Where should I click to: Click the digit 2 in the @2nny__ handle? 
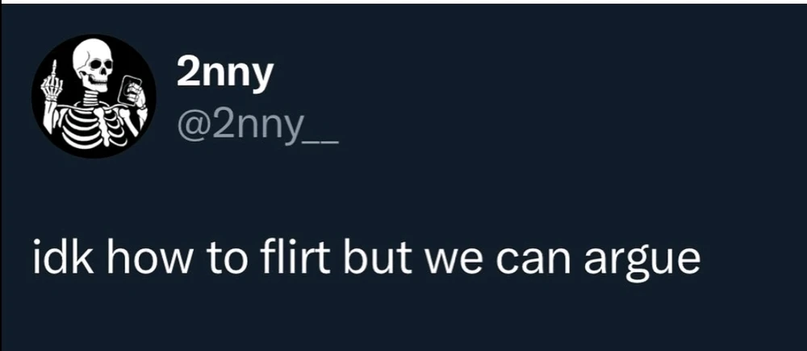pyautogui.click(x=221, y=125)
